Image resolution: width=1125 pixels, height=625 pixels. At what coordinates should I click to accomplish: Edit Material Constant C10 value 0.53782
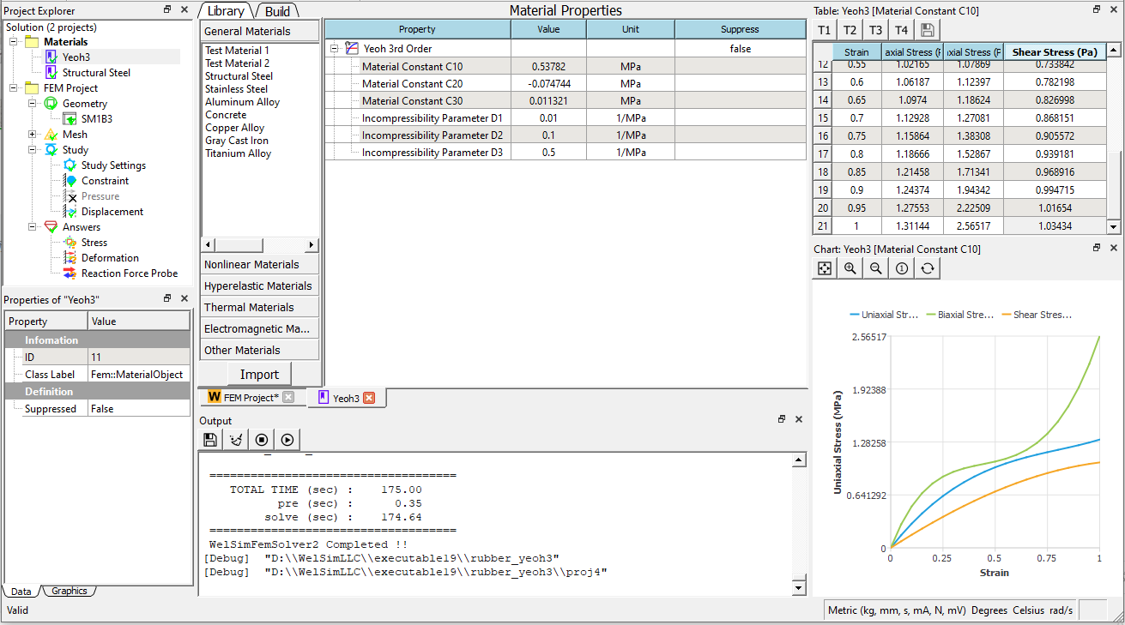pos(548,66)
